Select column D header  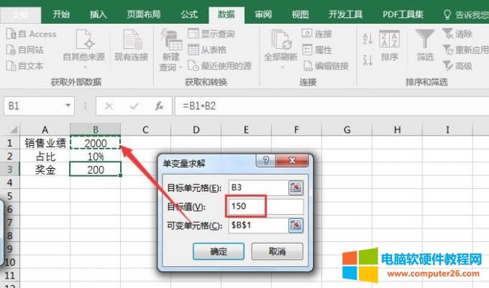point(196,129)
